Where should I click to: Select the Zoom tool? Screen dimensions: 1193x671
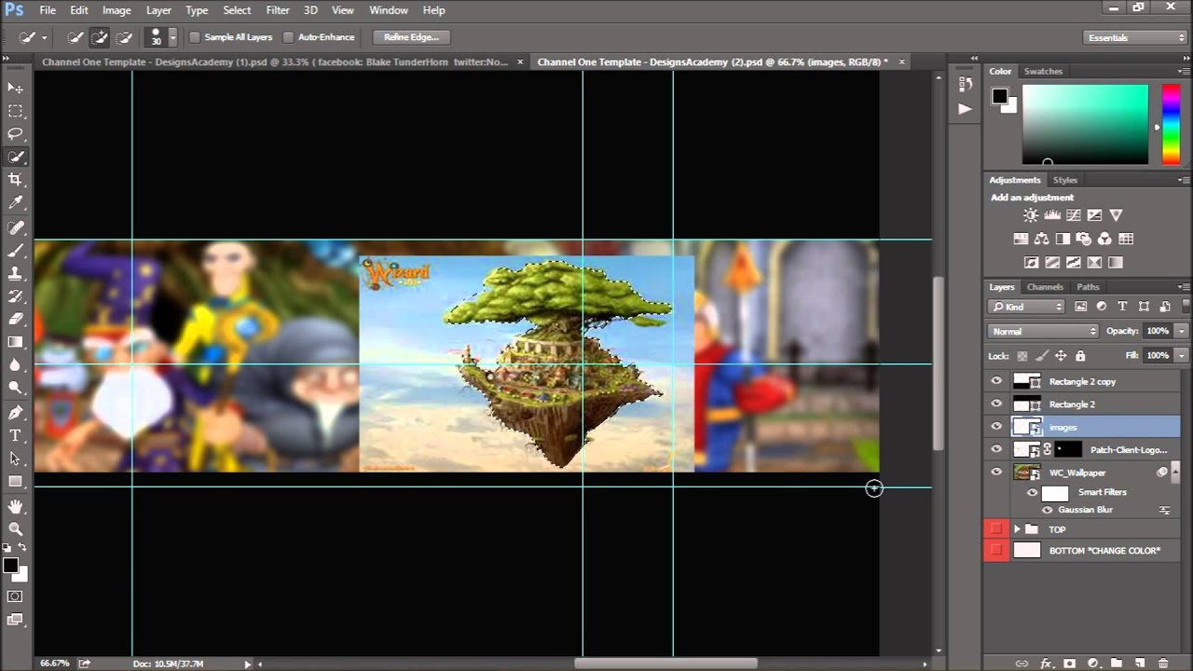click(16, 529)
